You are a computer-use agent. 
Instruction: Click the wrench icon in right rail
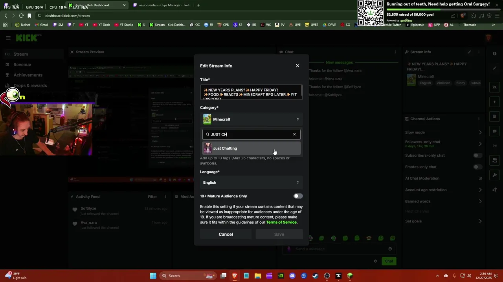[x=495, y=175]
